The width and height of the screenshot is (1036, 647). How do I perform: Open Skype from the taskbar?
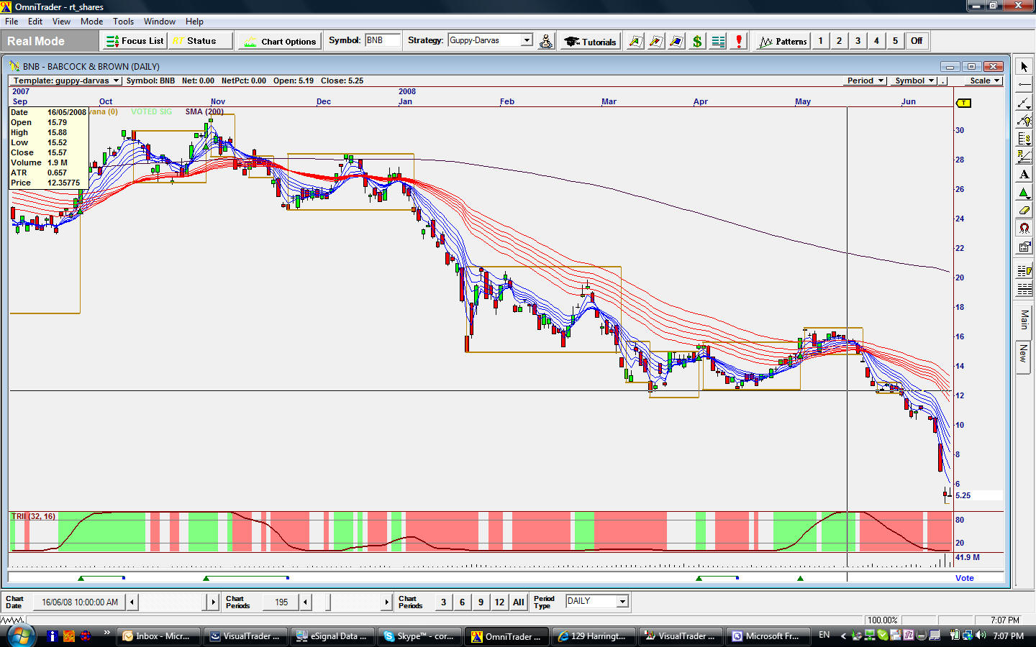[419, 636]
